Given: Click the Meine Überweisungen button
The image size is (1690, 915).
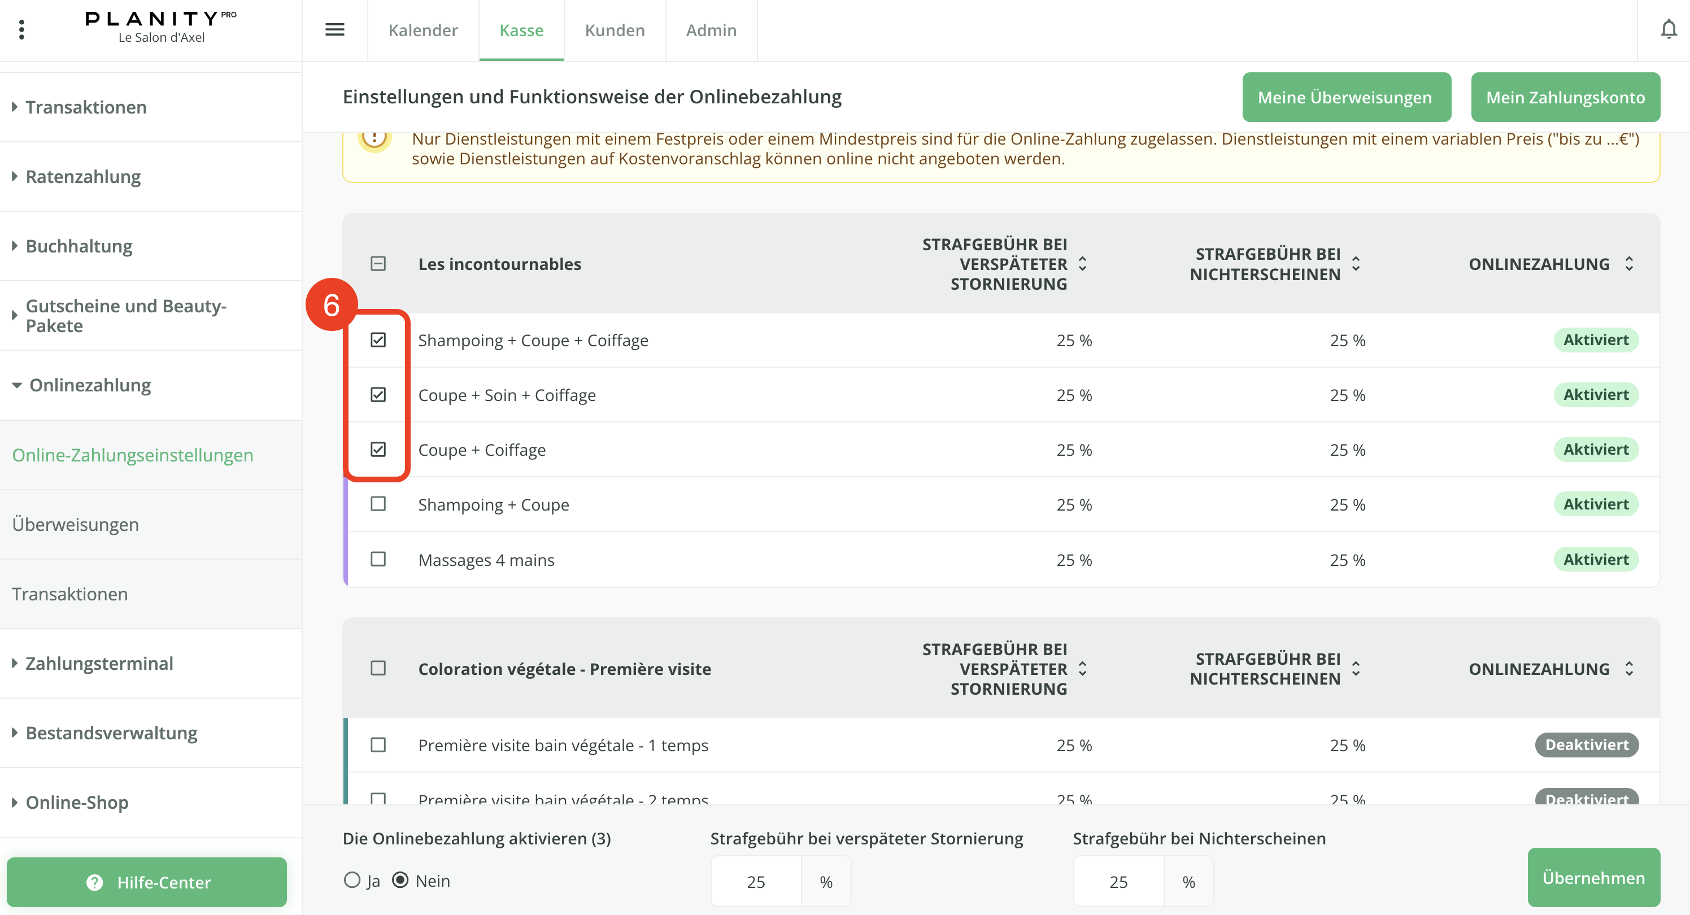Looking at the screenshot, I should click(x=1345, y=97).
